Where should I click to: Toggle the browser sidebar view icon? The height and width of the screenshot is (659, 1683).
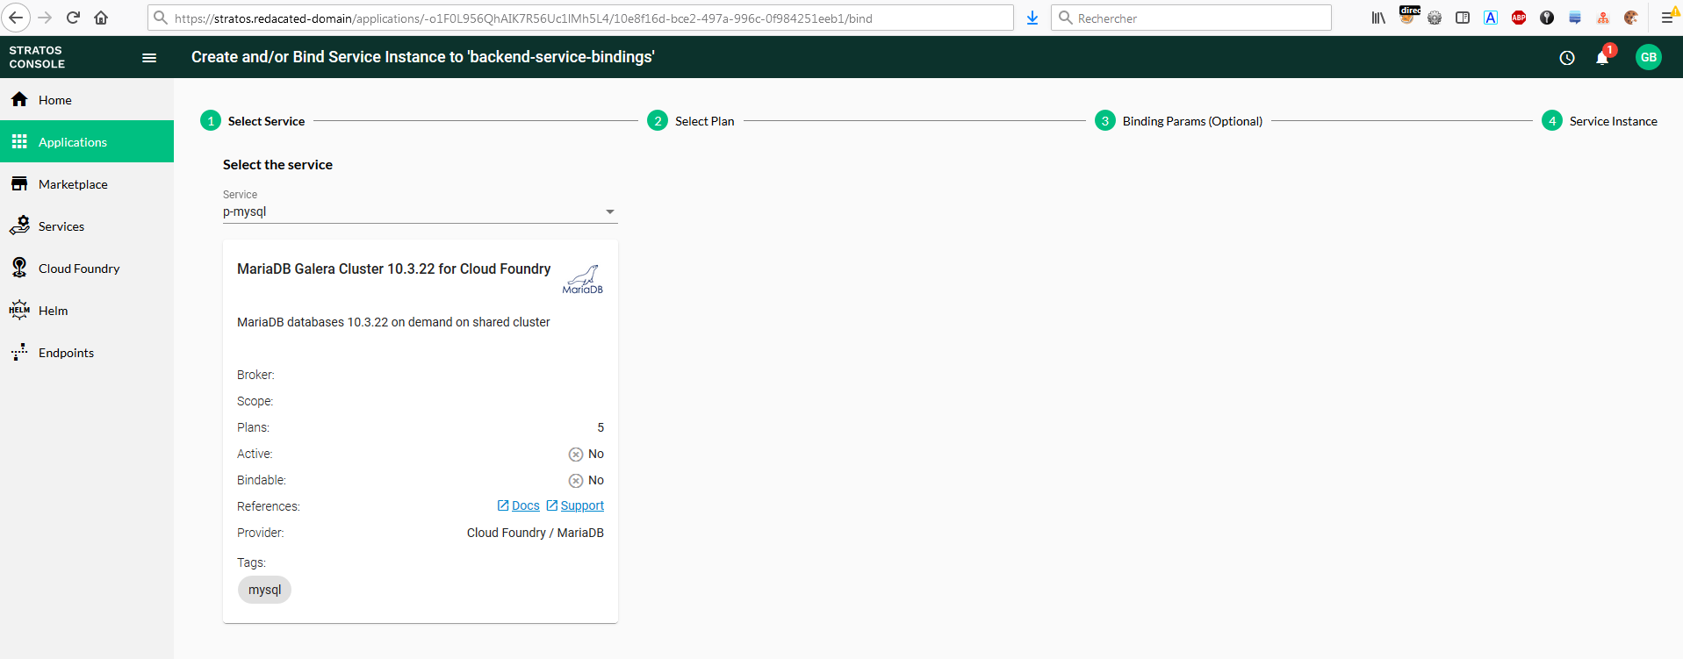[x=1463, y=18]
